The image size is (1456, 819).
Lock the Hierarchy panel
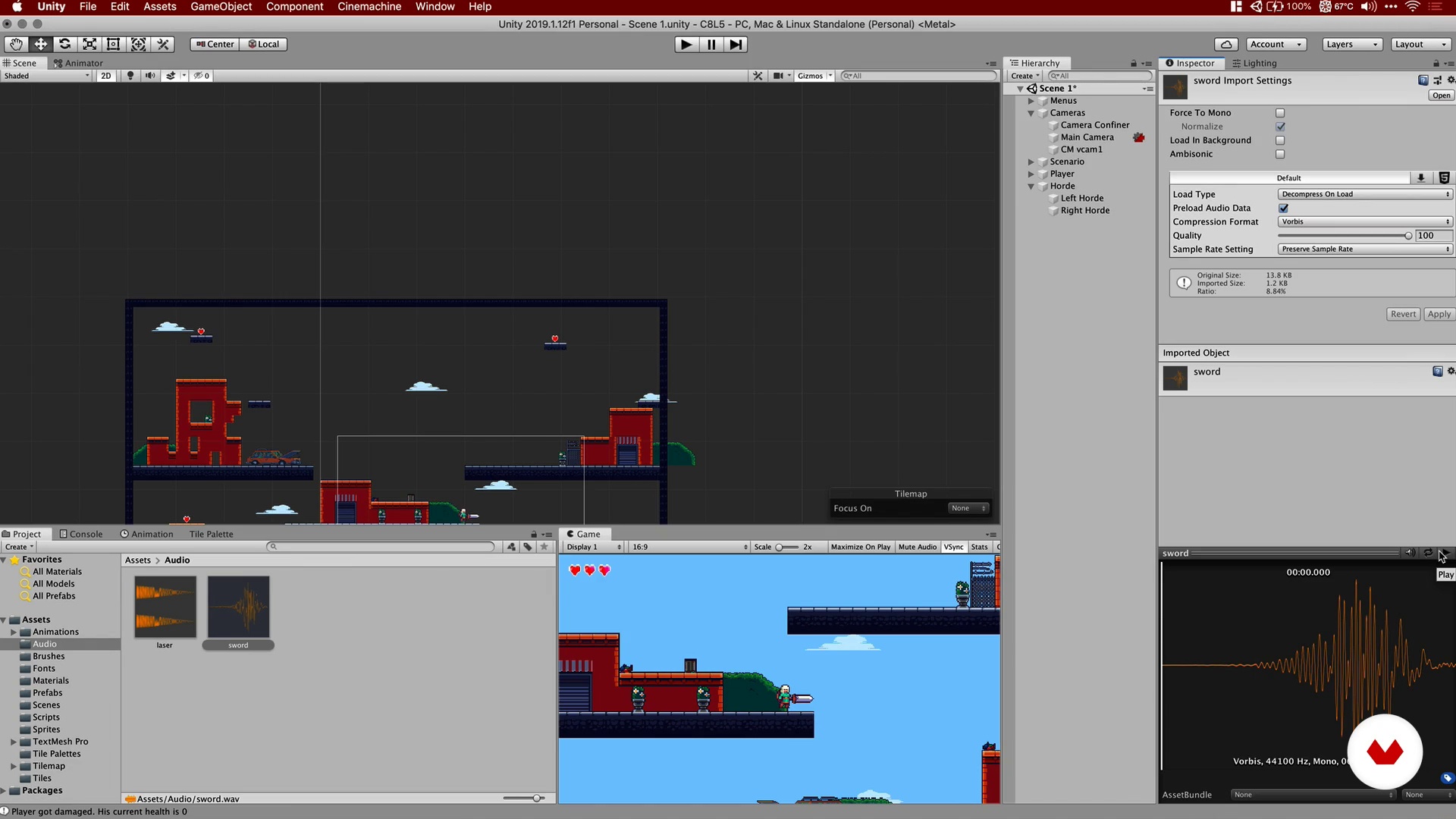(x=1134, y=64)
